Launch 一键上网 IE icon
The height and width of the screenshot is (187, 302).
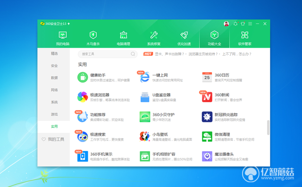145,77
